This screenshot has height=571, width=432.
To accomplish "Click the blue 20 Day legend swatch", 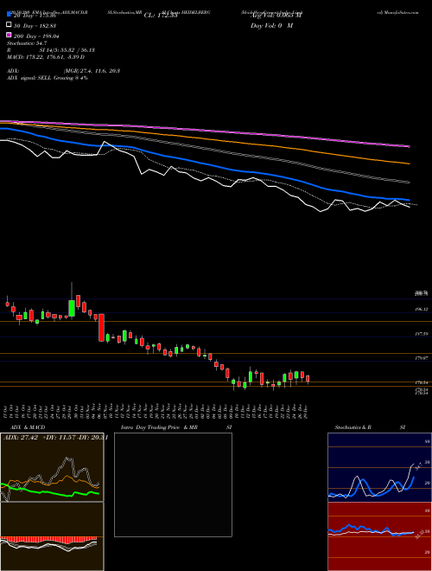I will (x=9, y=14).
